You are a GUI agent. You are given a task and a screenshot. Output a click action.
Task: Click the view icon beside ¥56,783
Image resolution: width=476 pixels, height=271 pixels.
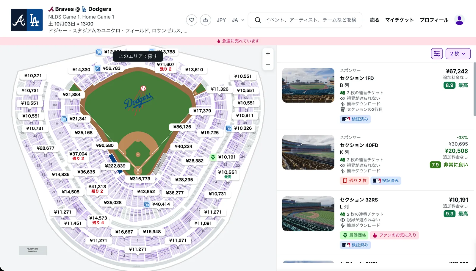coord(98,68)
